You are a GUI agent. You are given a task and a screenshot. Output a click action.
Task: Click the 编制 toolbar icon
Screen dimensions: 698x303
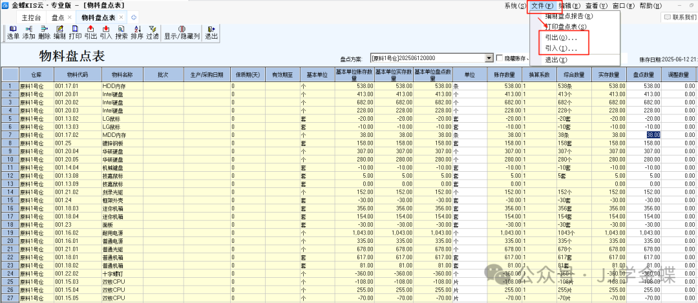[x=59, y=33]
